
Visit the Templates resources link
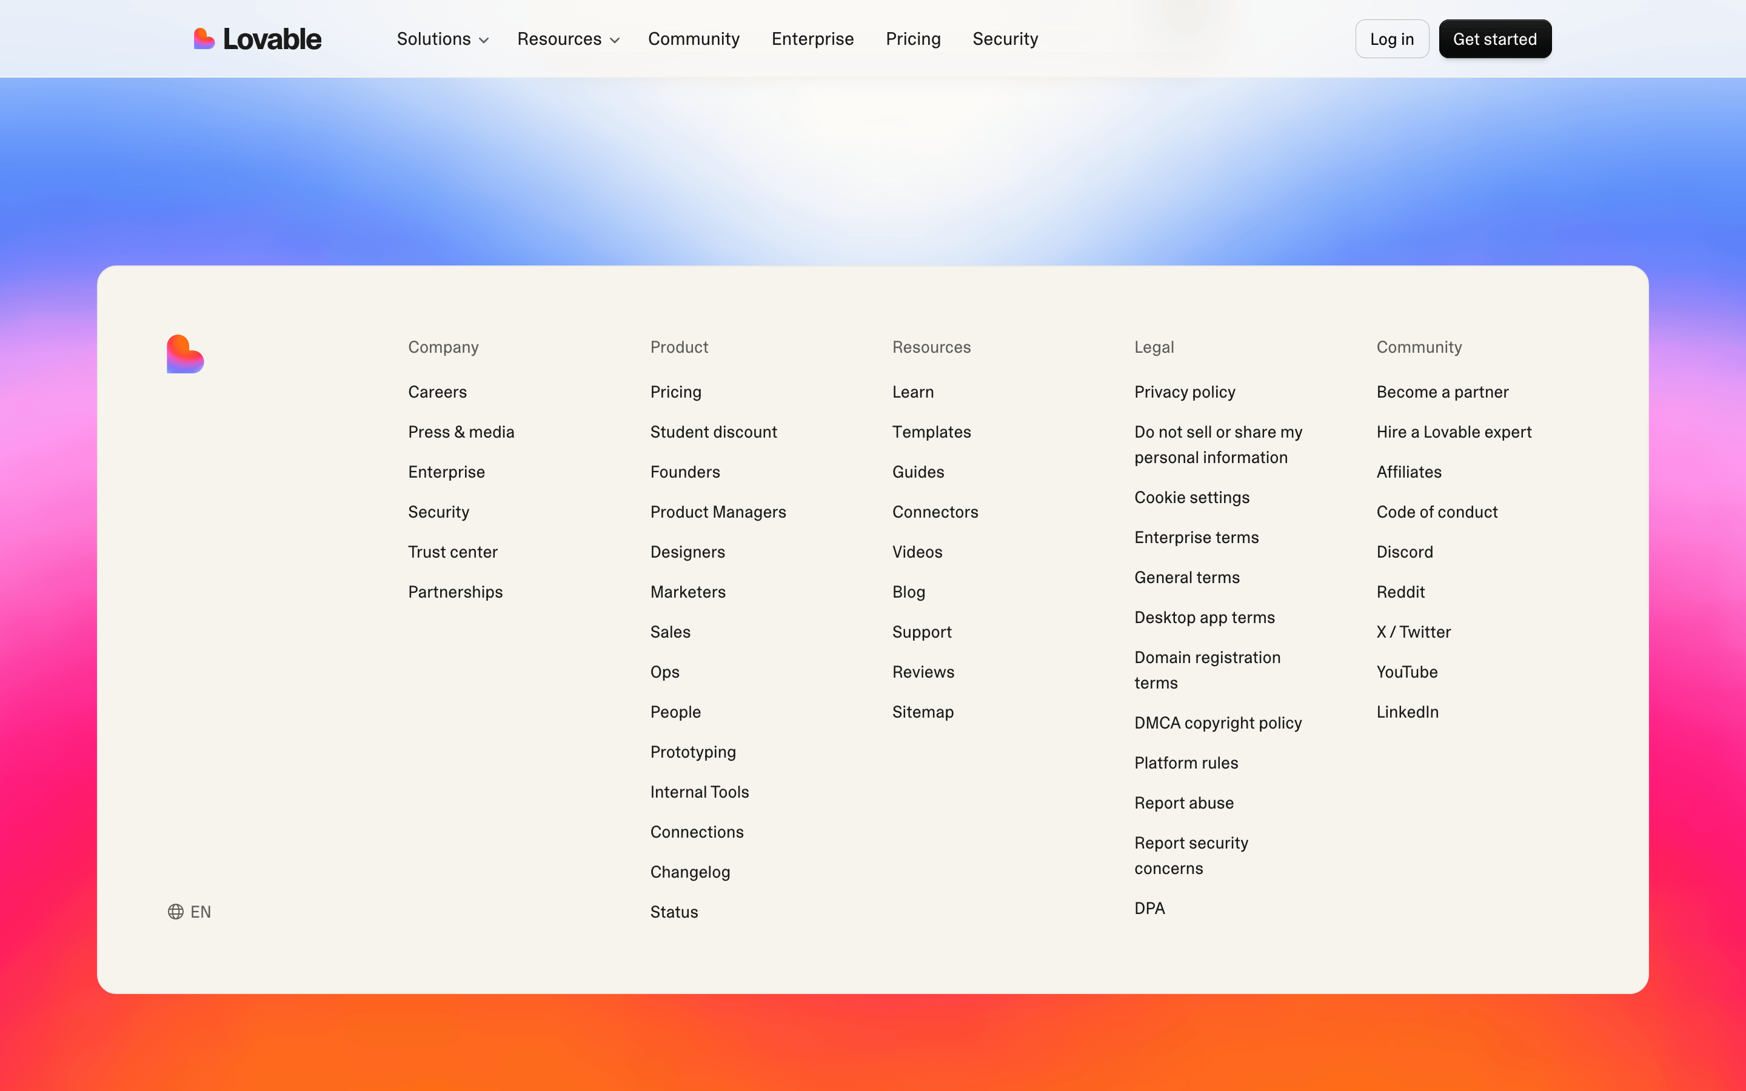931,432
